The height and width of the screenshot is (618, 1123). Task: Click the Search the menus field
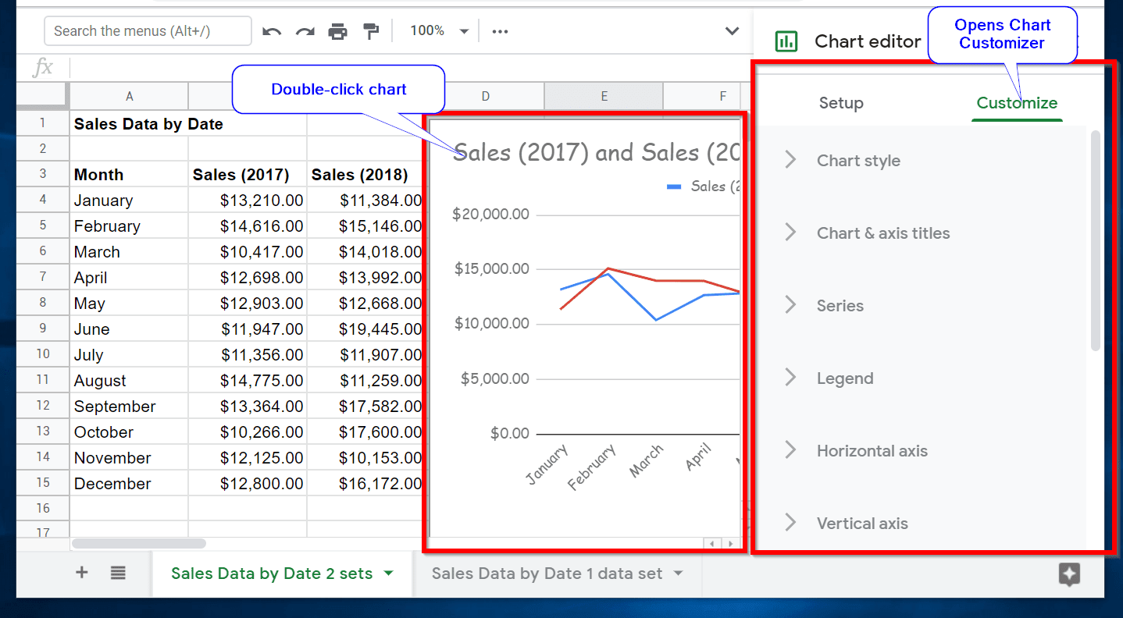tap(148, 30)
